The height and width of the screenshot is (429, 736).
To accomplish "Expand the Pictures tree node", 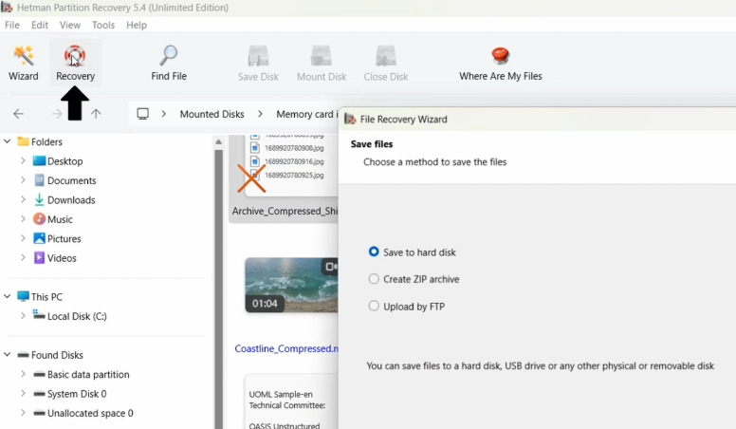I will 23,238.
